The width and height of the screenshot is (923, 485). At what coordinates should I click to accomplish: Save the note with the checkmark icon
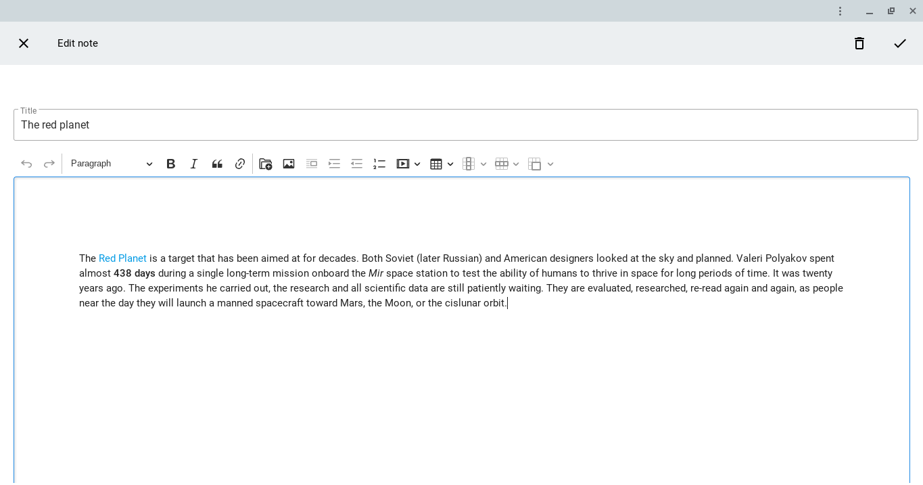[900, 43]
